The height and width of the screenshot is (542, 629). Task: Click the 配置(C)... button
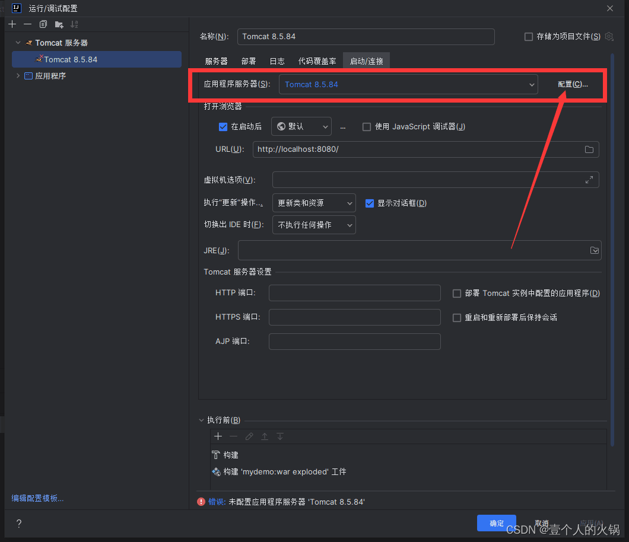(x=573, y=84)
